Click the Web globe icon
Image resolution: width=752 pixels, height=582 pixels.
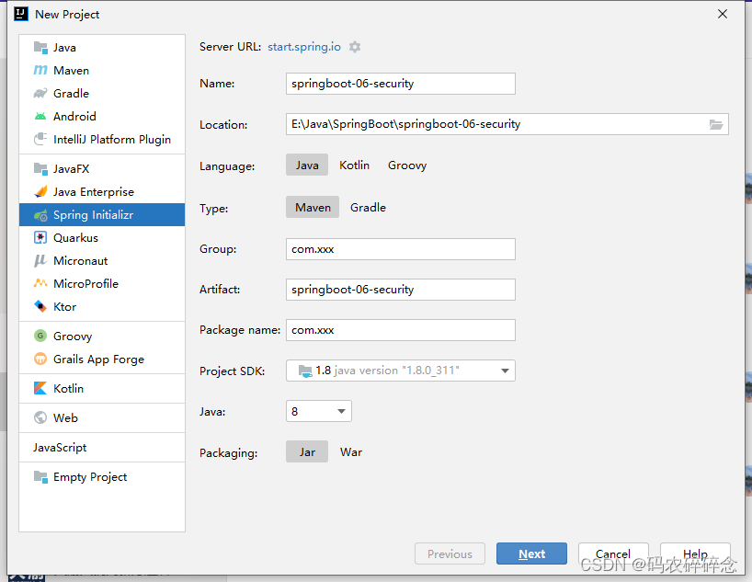[x=40, y=417]
